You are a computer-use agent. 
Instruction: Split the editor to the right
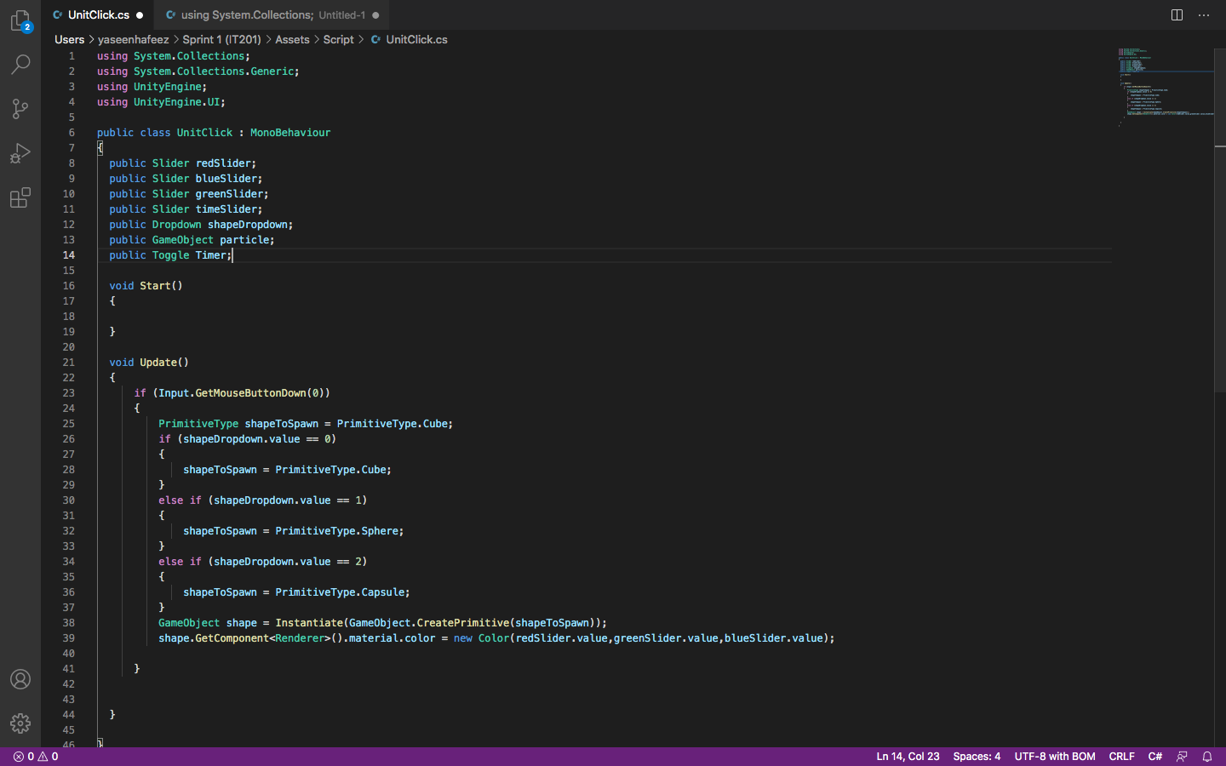click(x=1177, y=14)
